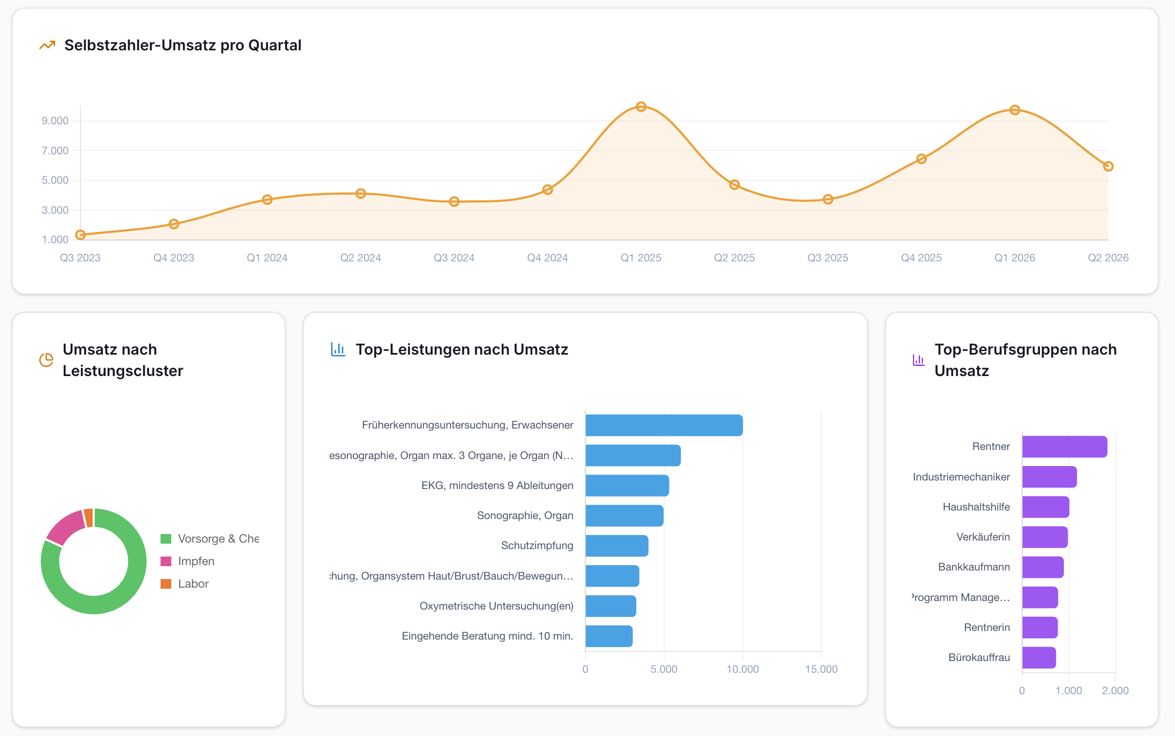Click the 'Selbstzahler-Umsatz pro Quartal' heading
The width and height of the screenshot is (1175, 736).
tap(183, 45)
